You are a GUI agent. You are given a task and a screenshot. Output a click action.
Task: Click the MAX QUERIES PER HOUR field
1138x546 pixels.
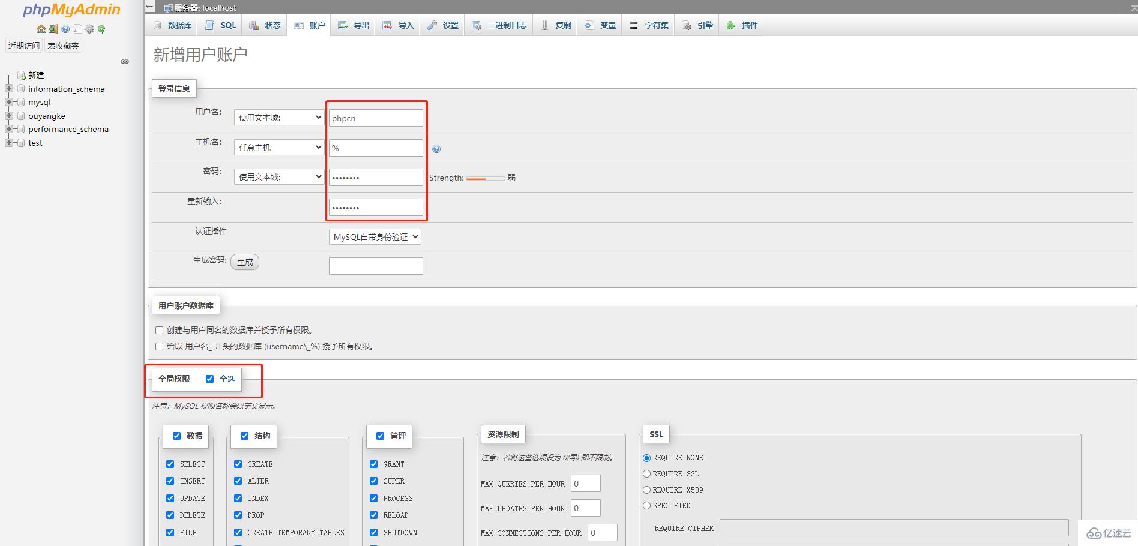click(585, 484)
